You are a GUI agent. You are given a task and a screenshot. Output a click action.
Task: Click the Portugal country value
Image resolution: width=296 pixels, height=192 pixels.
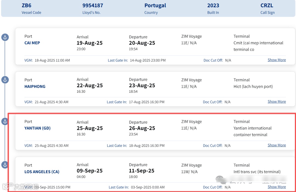(x=155, y=5)
